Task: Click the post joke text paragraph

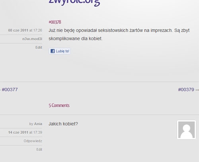Action: (x=119, y=35)
